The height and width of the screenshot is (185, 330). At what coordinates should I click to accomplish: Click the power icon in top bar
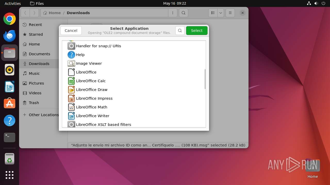tap(324, 3)
